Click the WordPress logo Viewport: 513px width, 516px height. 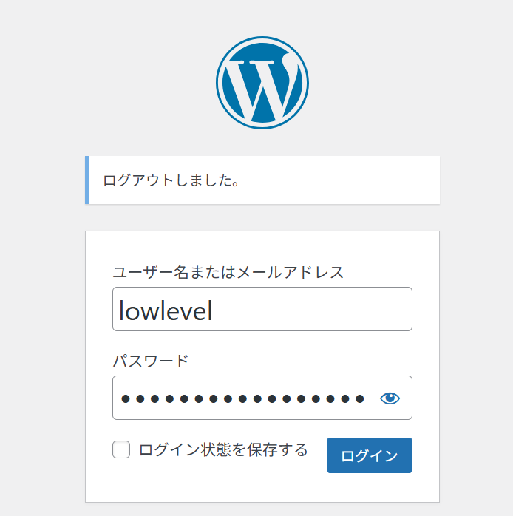point(262,83)
